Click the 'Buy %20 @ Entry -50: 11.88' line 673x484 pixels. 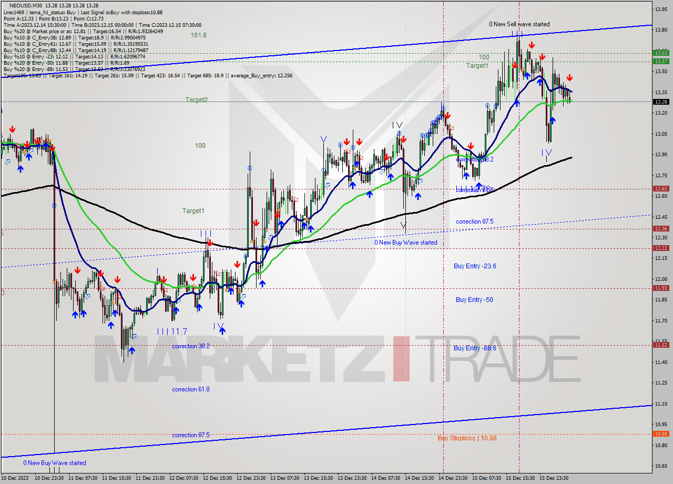click(66, 63)
